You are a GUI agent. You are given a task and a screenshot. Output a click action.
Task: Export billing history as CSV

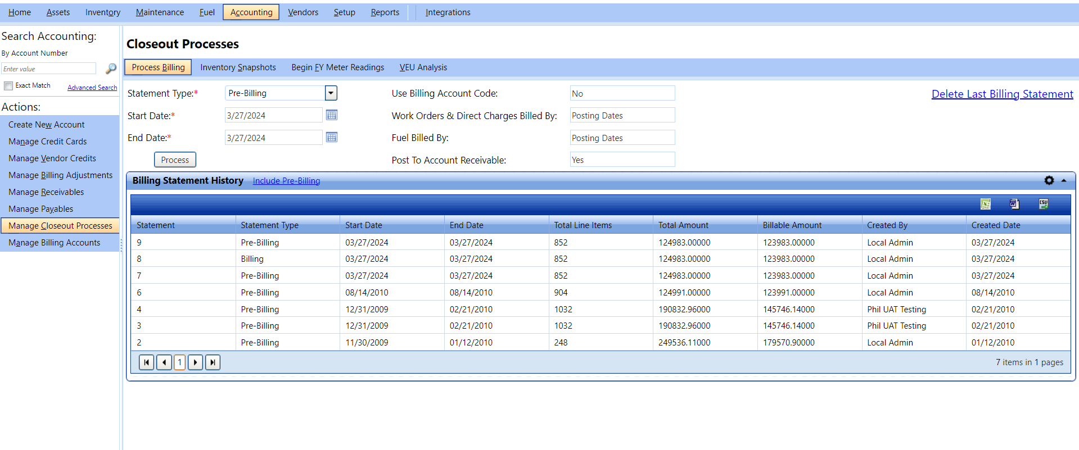click(x=1043, y=204)
